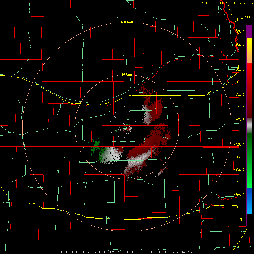Select the 107.8 legend value

pos(239,32)
